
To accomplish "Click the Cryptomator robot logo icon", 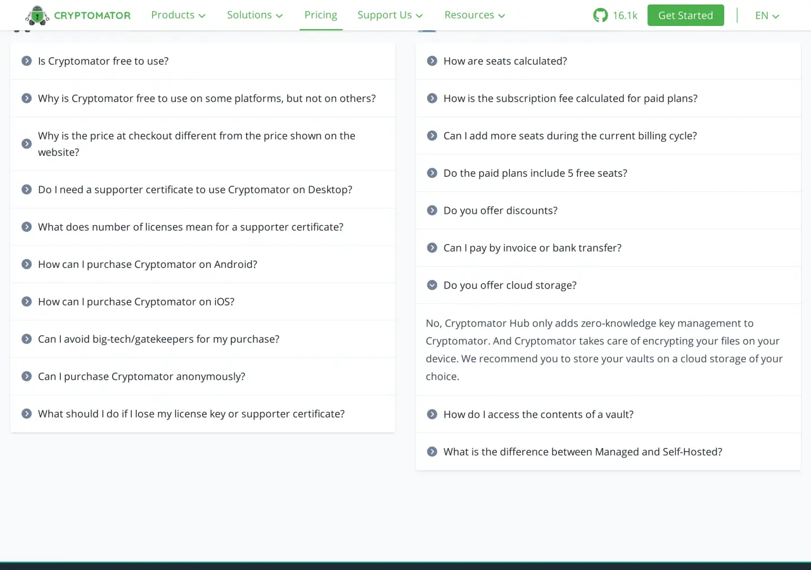I will pyautogui.click(x=37, y=15).
